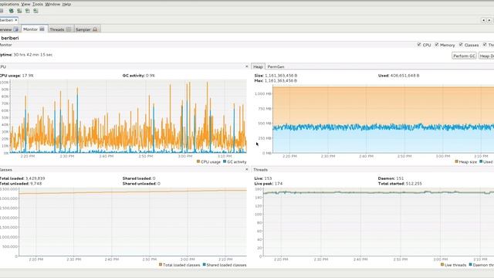494x278 pixels.
Task: Click inside the heap memory chart
Action: (x=383, y=120)
